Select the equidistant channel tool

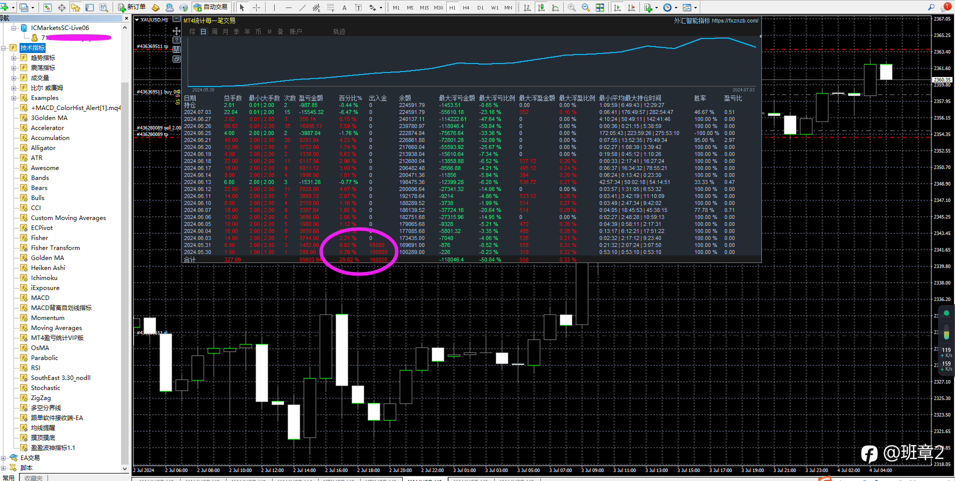click(316, 7)
